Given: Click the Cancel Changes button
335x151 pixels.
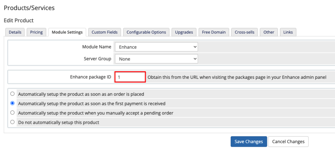Looking at the screenshot, I should pyautogui.click(x=288, y=142).
